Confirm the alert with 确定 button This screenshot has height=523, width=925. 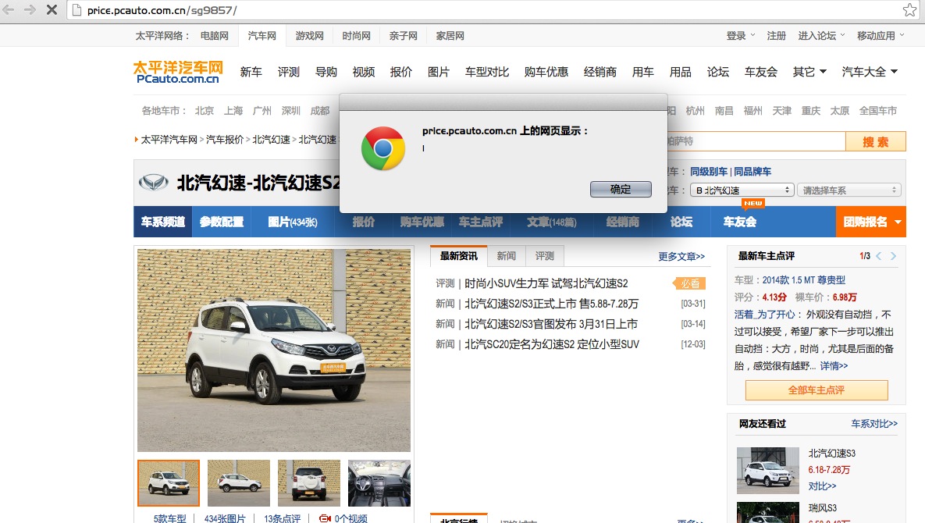(621, 189)
